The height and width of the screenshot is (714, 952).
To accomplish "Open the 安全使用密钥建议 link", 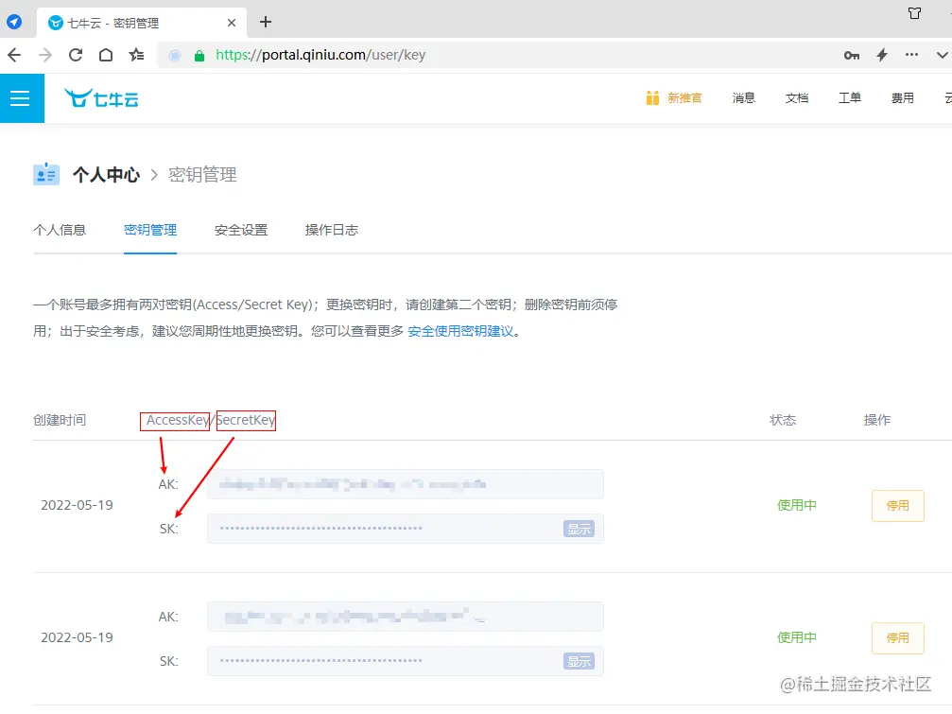I will (460, 332).
